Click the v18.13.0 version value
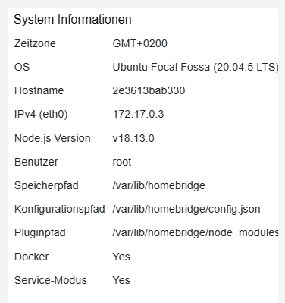Screen dimensions: 285x303 point(133,138)
